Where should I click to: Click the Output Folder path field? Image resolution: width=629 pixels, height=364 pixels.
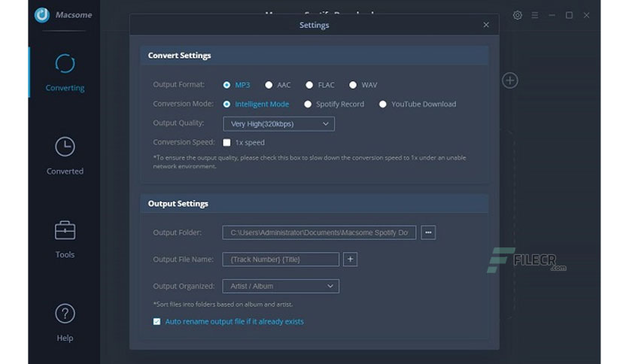(319, 232)
